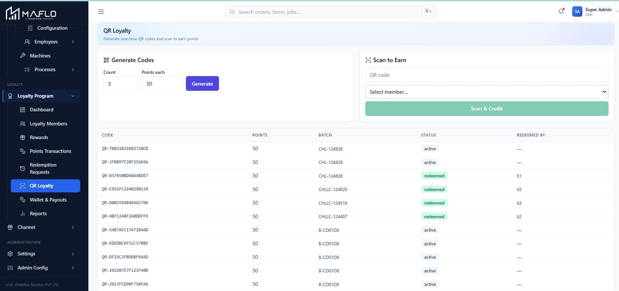Click the Points each input field
Screen dimensions: 619x291
pyautogui.click(x=162, y=83)
